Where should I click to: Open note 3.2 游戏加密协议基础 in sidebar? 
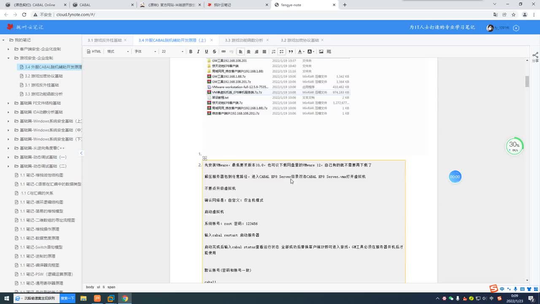pos(43,76)
